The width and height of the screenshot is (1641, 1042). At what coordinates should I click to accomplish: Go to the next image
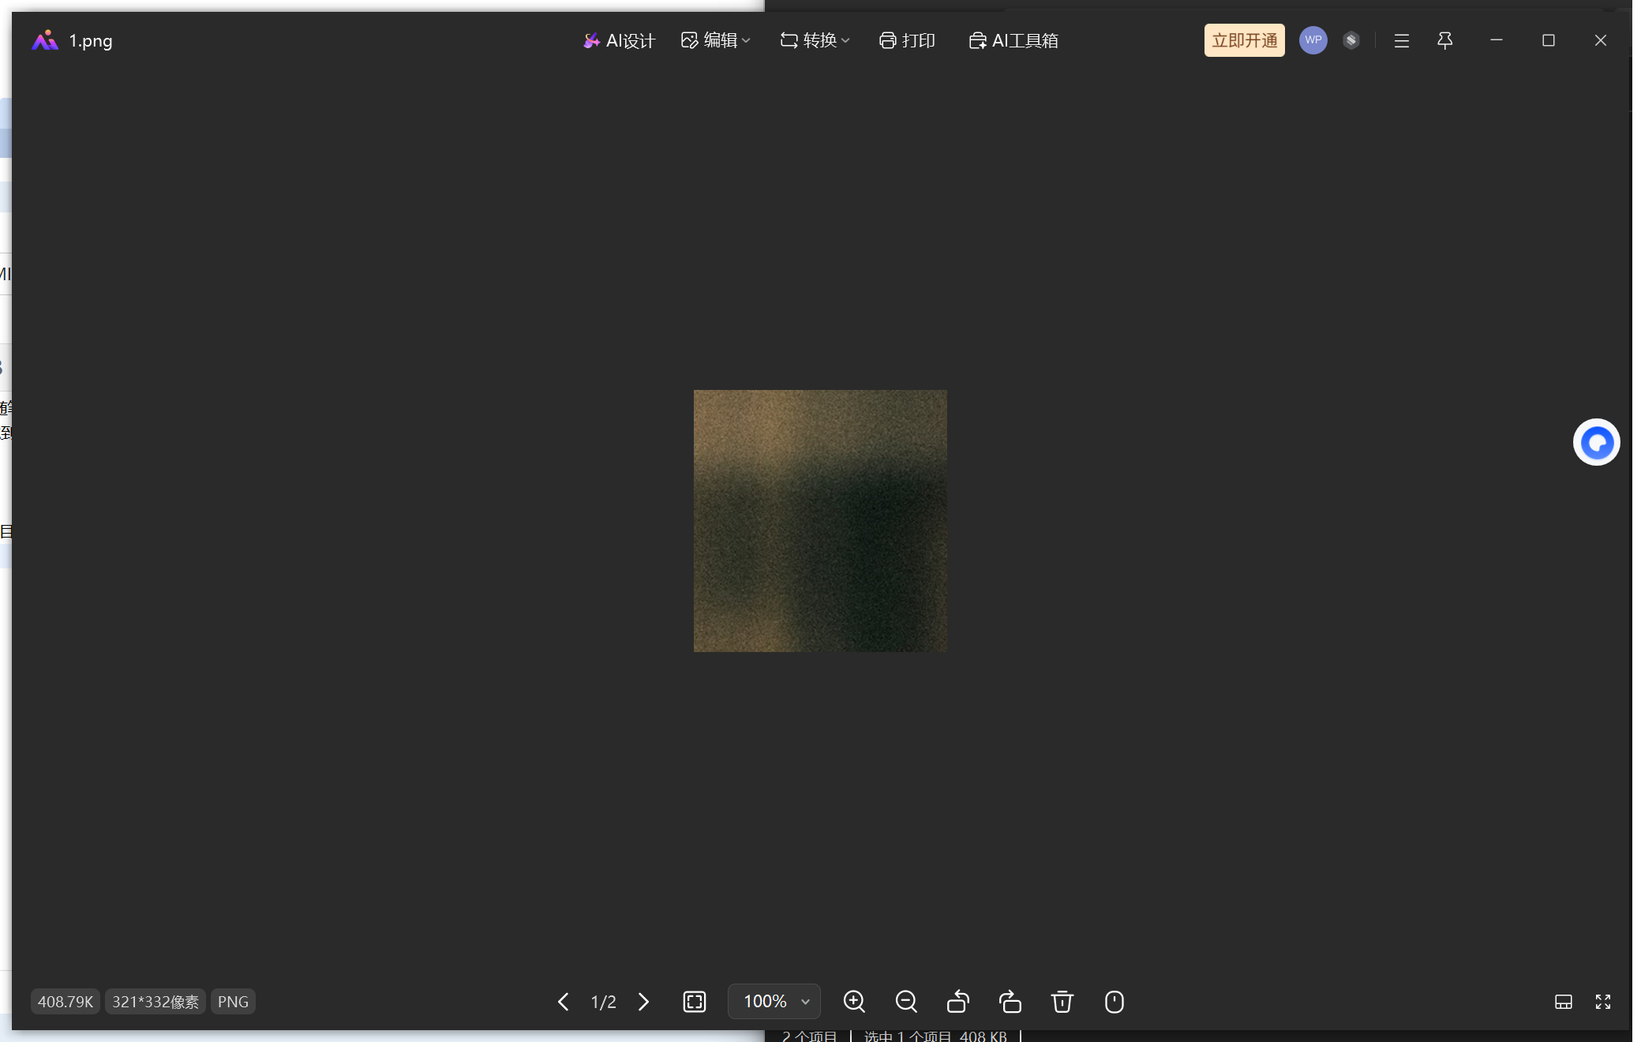coord(643,1002)
